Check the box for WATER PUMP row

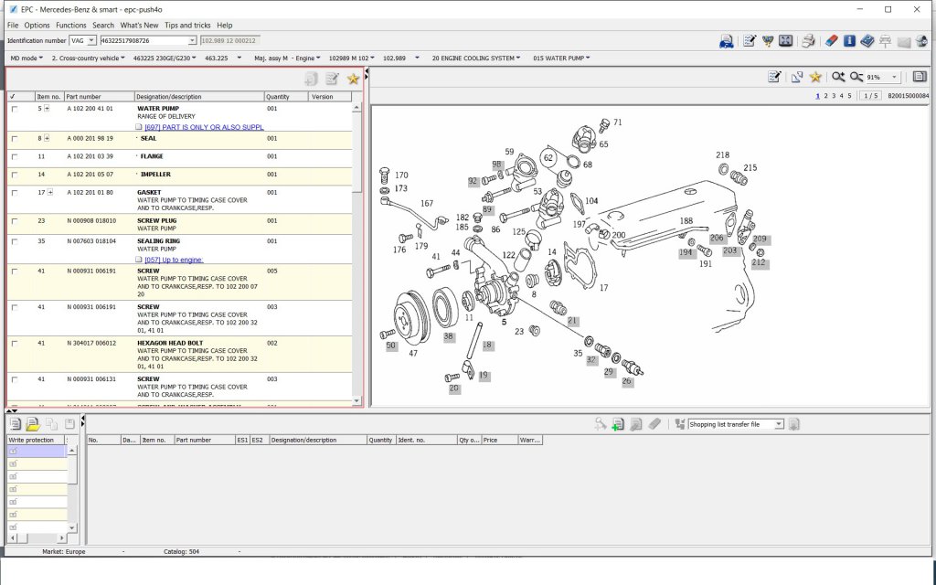(14, 109)
